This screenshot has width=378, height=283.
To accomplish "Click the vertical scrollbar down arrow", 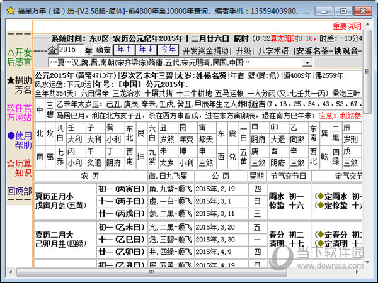I will click(367, 262).
